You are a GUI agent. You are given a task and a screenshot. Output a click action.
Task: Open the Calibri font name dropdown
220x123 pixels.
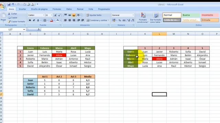[x=44, y=15]
